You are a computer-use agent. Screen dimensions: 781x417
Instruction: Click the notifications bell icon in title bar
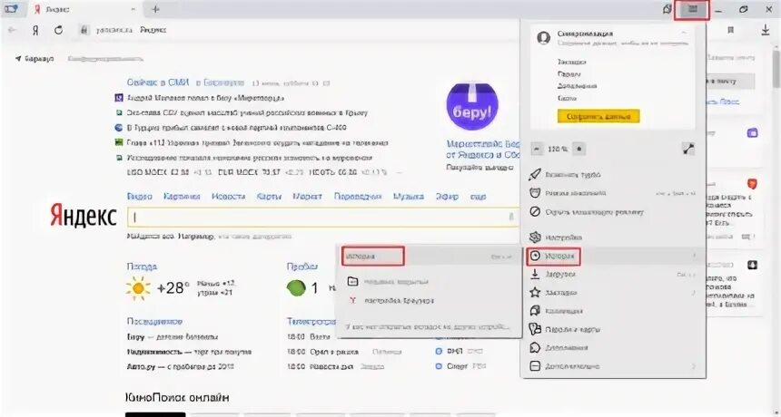pyautogui.click(x=667, y=9)
